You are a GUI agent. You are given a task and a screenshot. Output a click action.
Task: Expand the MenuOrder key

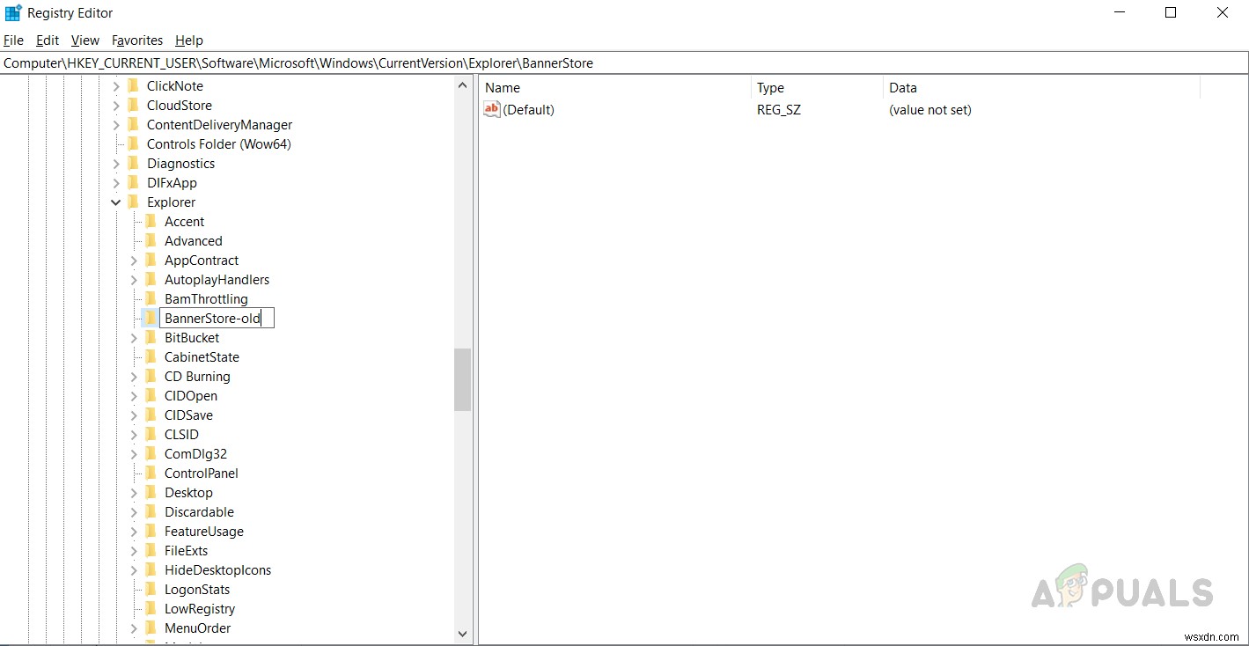[x=134, y=628]
